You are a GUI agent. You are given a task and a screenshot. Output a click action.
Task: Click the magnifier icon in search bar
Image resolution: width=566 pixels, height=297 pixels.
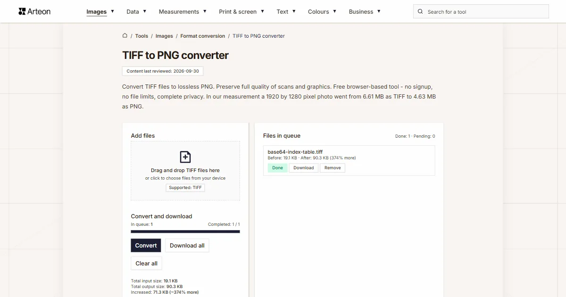(x=421, y=12)
